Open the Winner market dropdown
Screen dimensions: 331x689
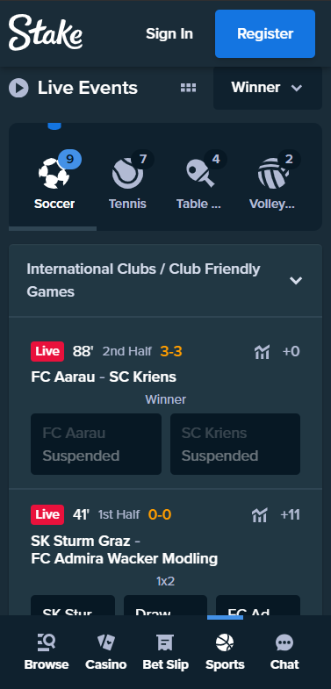pyautogui.click(x=268, y=88)
